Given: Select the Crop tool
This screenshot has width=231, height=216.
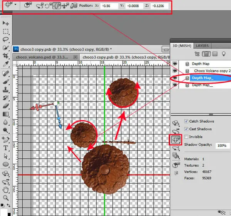Looking at the screenshot, I should pos(6,56).
